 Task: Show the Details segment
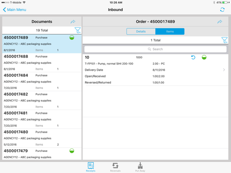point(141,31)
